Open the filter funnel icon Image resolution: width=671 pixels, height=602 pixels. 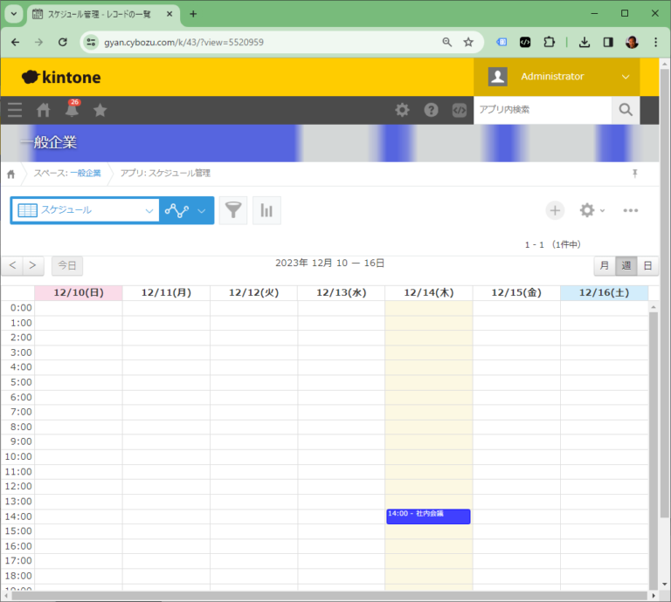point(233,210)
